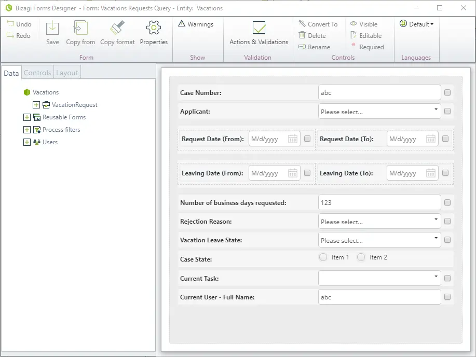Viewport: 476px width, 357px height.
Task: Tick the Case Number checkbox
Action: coord(447,92)
